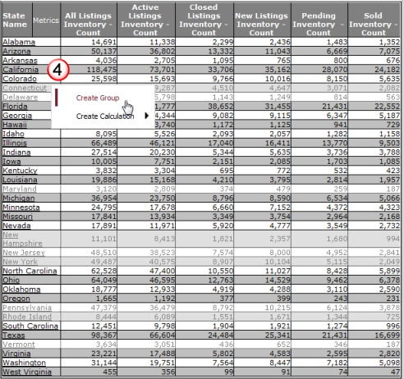Open the Missouri state link
The height and width of the screenshot is (379, 404).
17,217
